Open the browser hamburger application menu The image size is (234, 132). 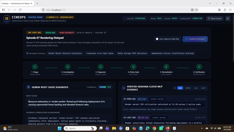pyautogui.click(x=230, y=10)
